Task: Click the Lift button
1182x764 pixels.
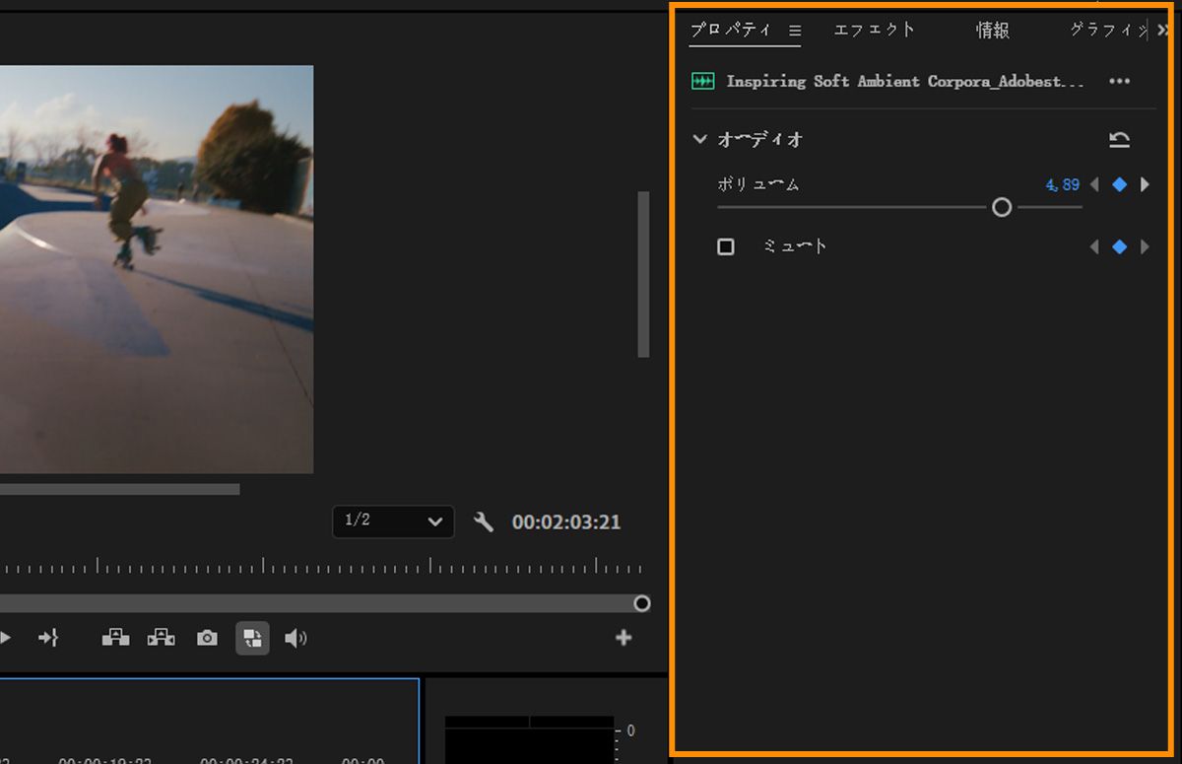Action: [115, 638]
